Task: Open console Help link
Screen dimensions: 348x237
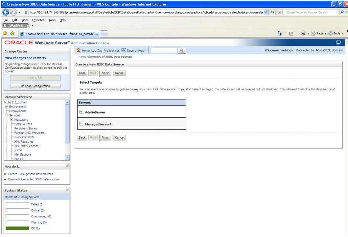Action: (x=141, y=51)
